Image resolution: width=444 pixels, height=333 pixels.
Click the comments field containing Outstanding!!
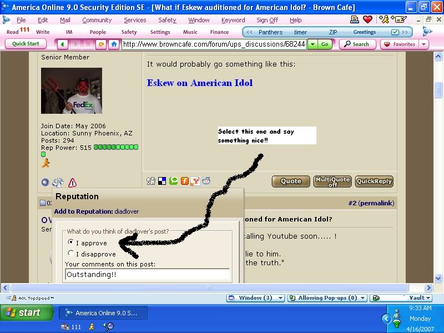(x=147, y=274)
